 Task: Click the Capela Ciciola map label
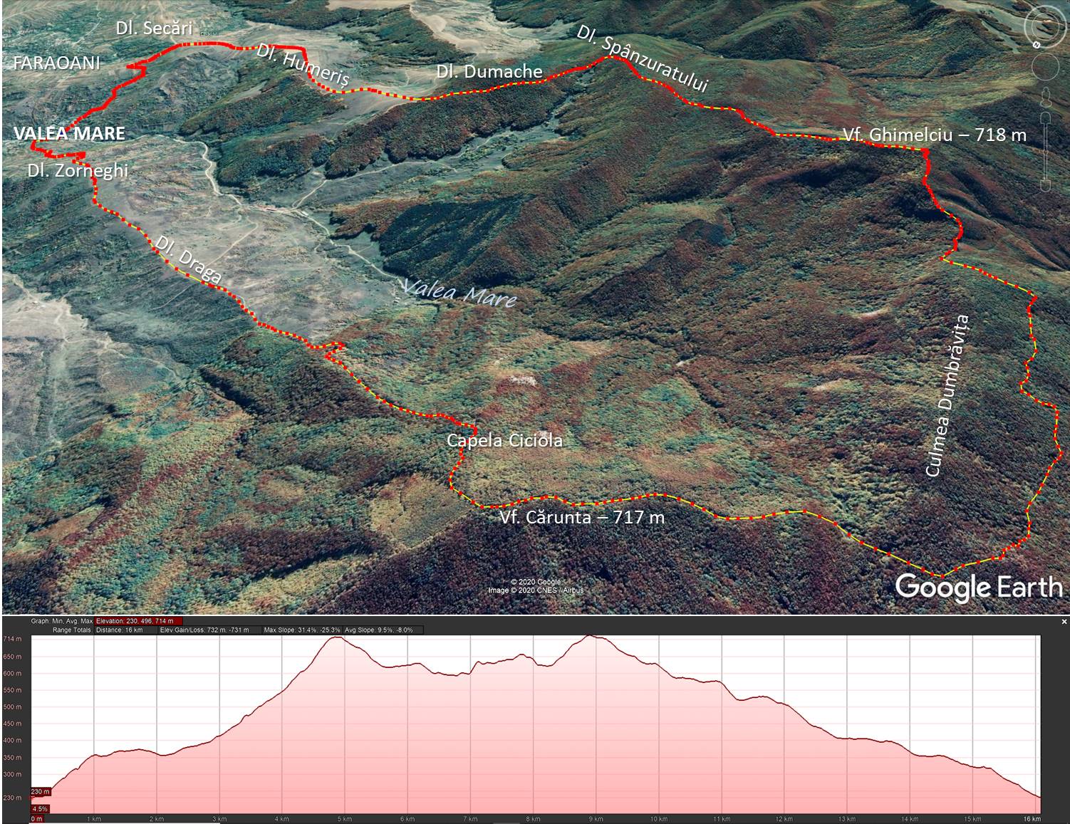[504, 441]
